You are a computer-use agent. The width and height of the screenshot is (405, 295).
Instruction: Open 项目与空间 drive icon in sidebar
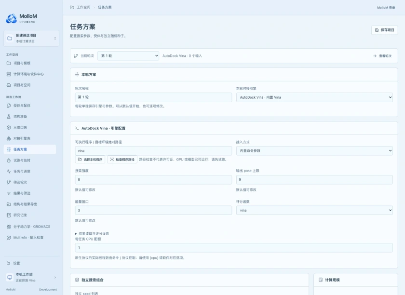point(9,85)
